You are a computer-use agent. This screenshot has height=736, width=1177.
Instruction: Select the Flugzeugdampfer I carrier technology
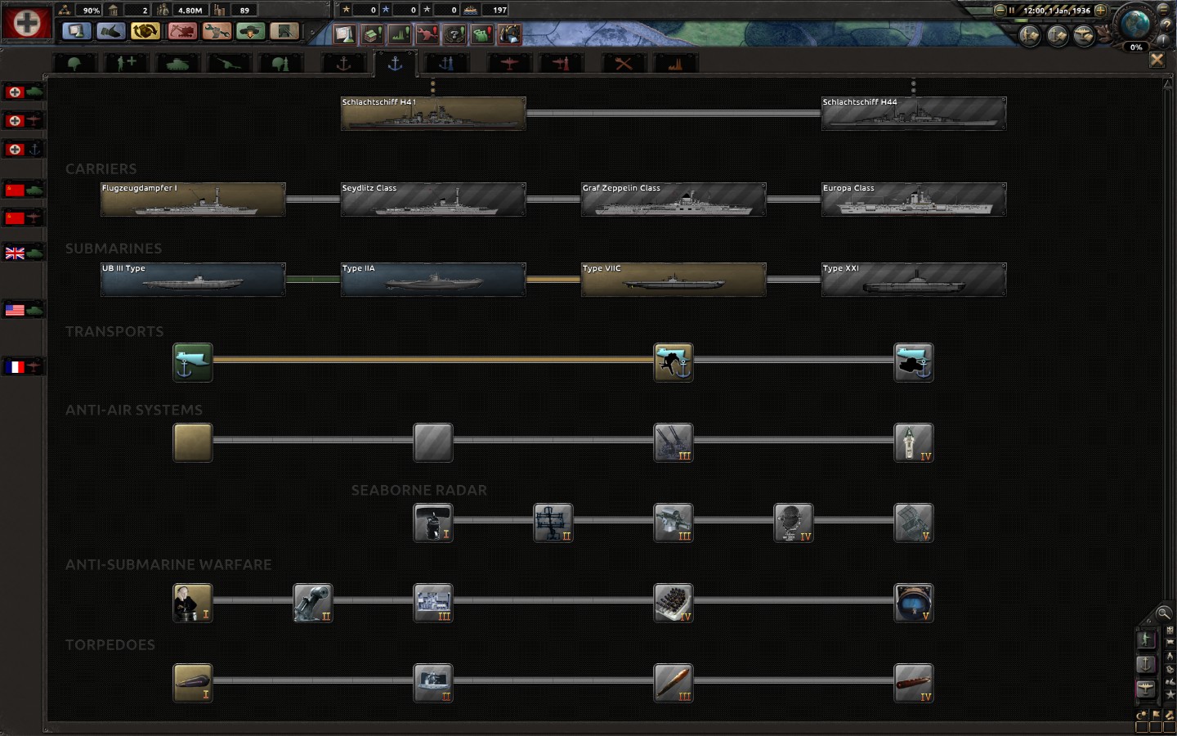193,200
